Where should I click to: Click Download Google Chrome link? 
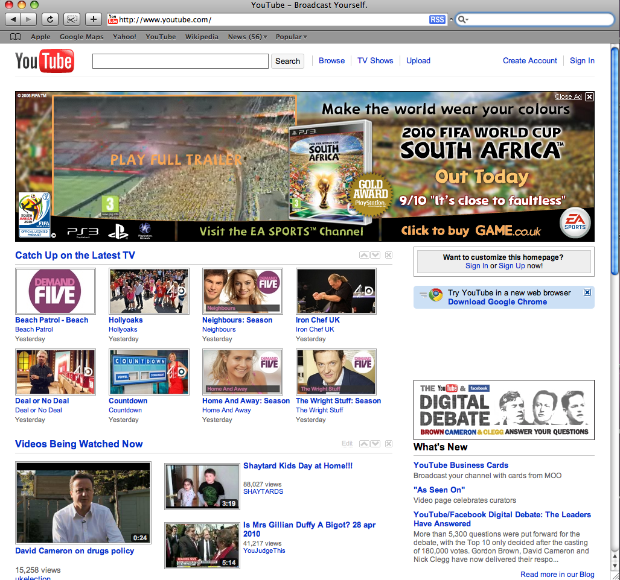pos(497,301)
